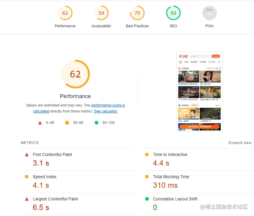The height and width of the screenshot is (216, 254).
Task: Click the Largest Contentful Paint label
Action: click(55, 199)
